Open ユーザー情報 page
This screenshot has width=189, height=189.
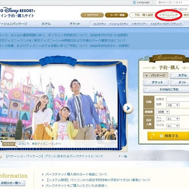[117, 15]
